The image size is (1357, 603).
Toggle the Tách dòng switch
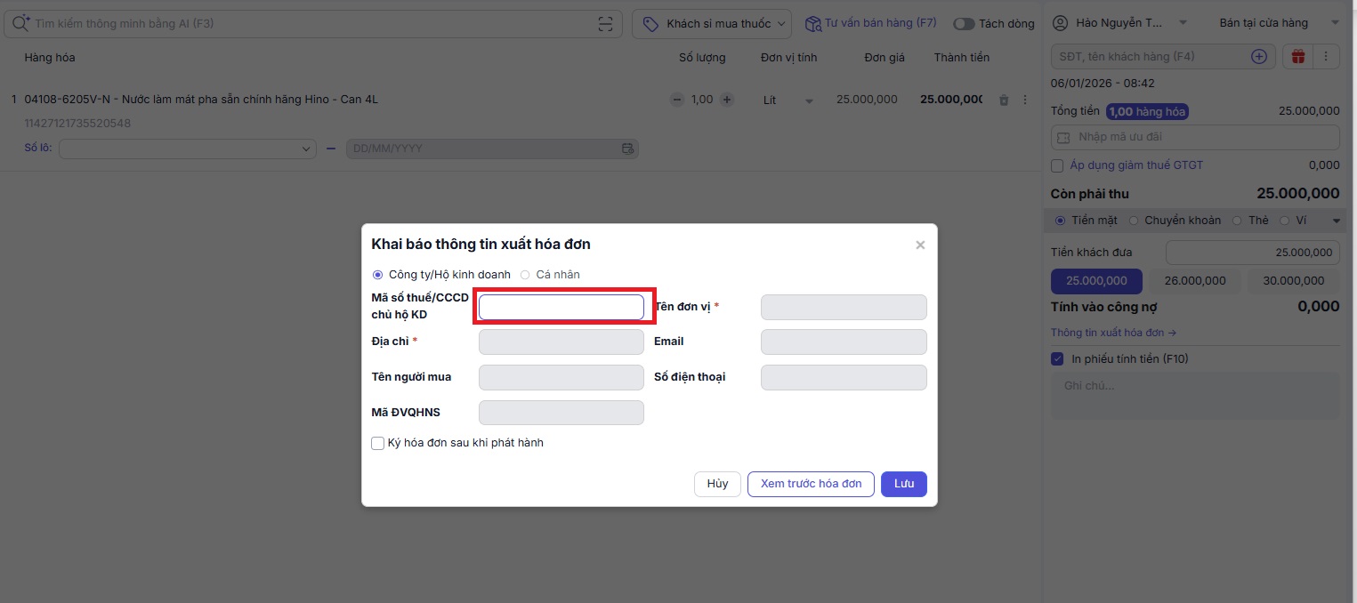(x=964, y=24)
